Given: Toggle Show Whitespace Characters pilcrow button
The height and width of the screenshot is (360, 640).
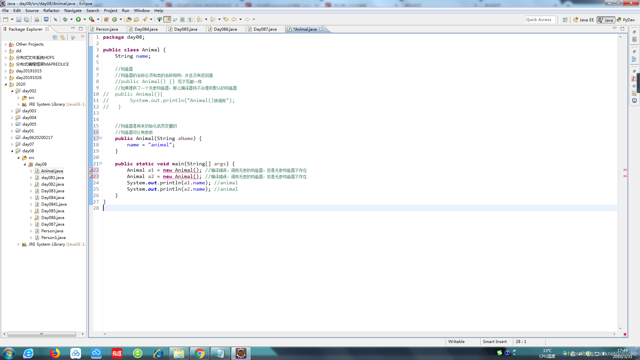Looking at the screenshot, I should point(190,20).
